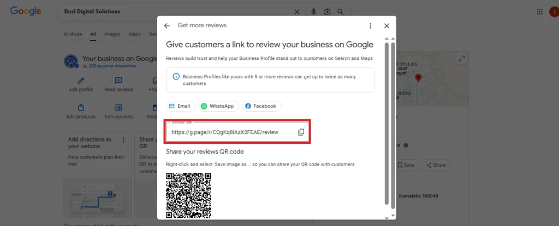Open the Google account avatar

click(x=555, y=12)
